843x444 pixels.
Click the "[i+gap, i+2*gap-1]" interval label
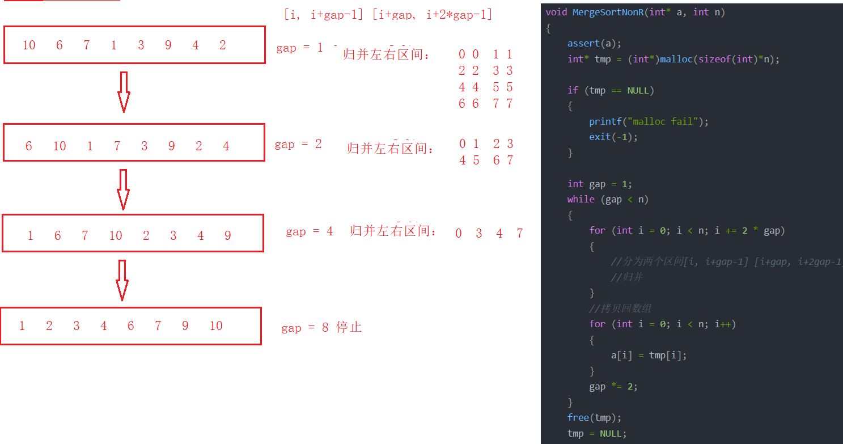433,15
